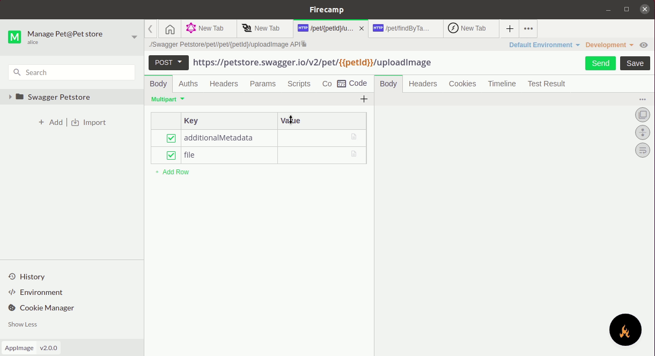Screen dimensions: 655x356
Task: Disable the file multipart row
Action: (x=171, y=155)
